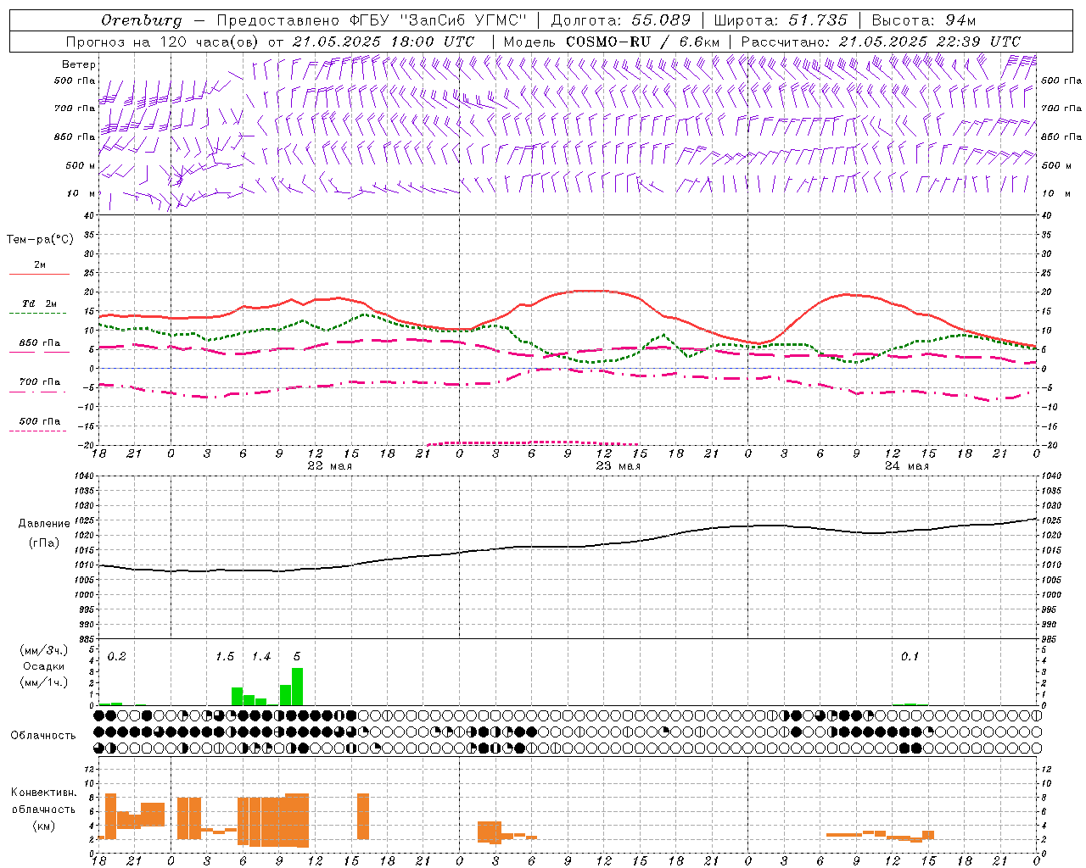1086x868 pixels.
Task: Click the pink dotted 500 гПа legend line
Action: click(x=37, y=431)
